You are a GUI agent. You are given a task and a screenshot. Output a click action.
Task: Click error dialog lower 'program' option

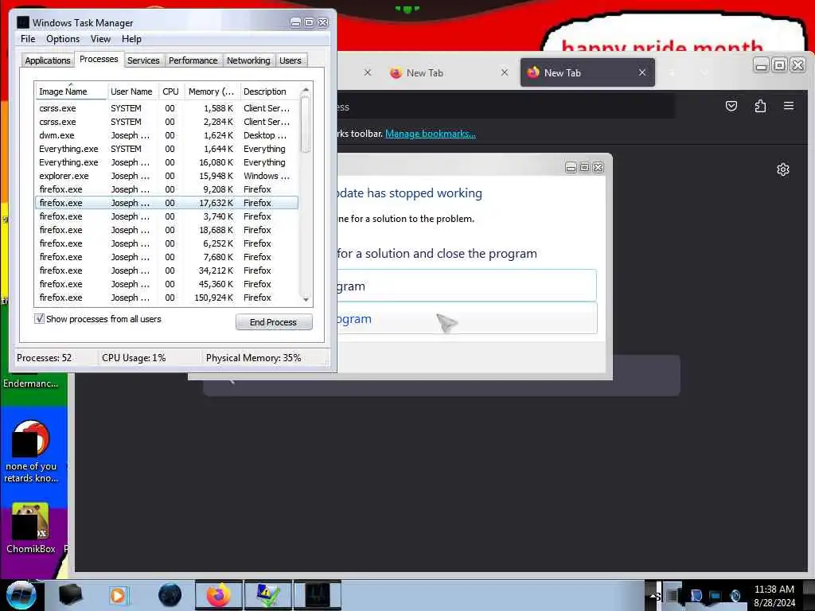click(466, 318)
